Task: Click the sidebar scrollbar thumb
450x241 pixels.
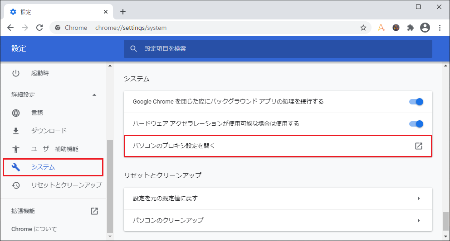Action: pyautogui.click(x=110, y=186)
